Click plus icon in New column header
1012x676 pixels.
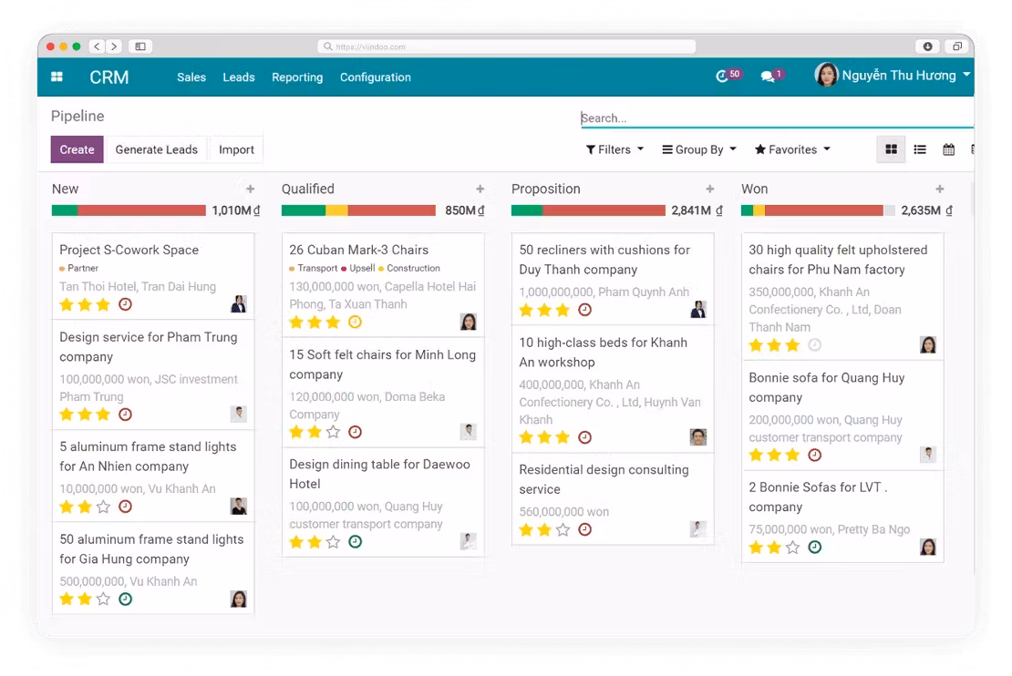(x=251, y=189)
